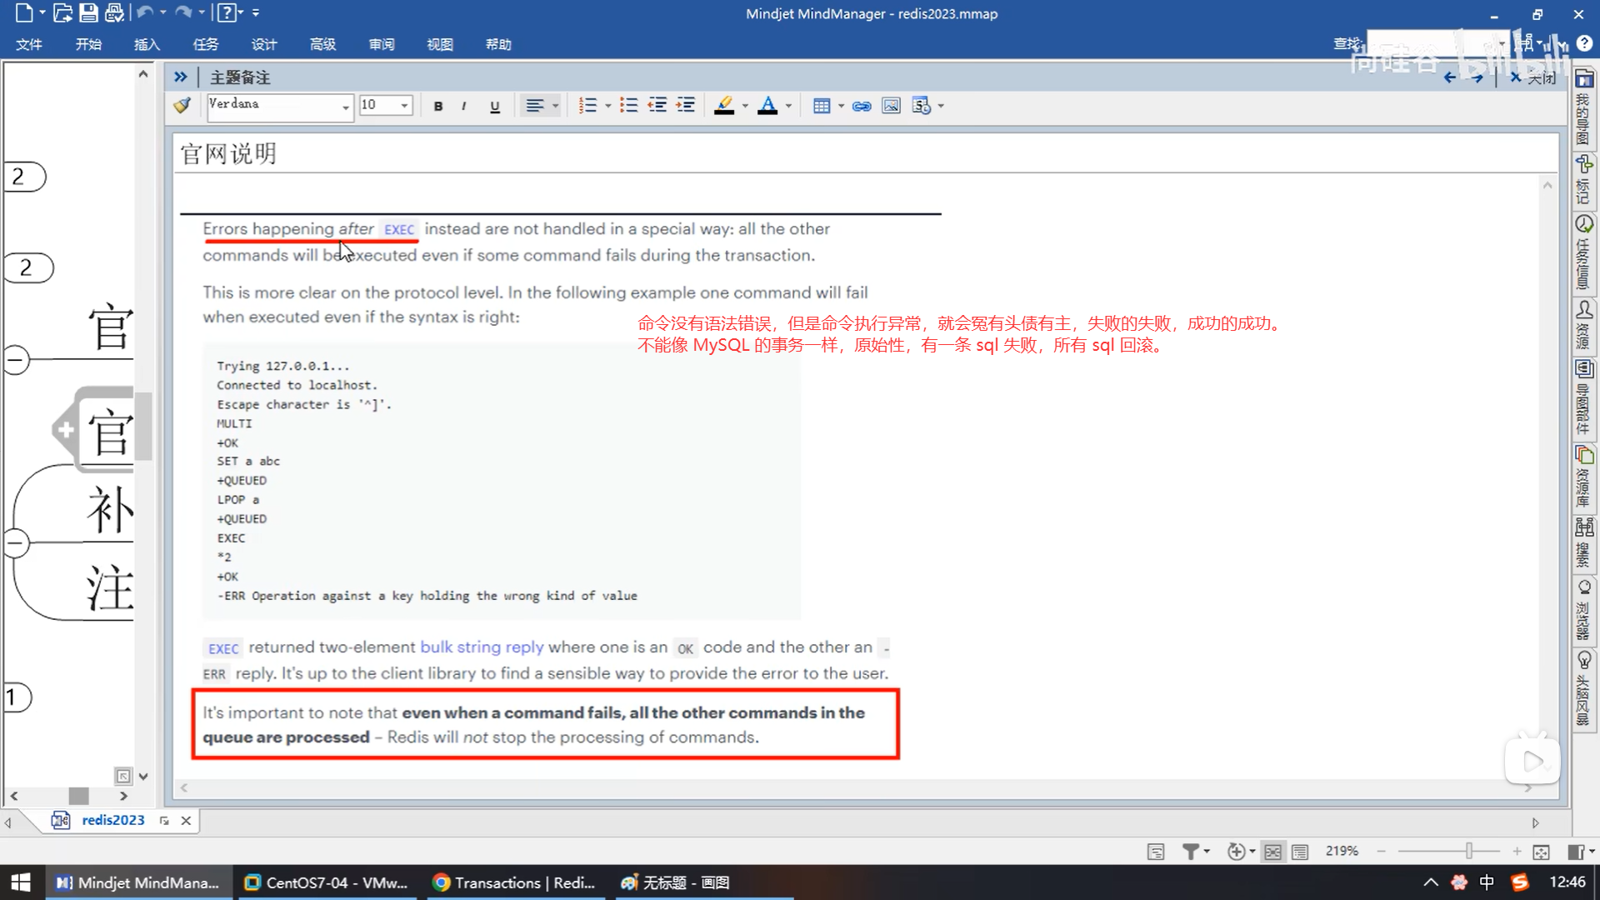Click the filter funnel icon in status bar
This screenshot has height=900, width=1600.
1191,852
